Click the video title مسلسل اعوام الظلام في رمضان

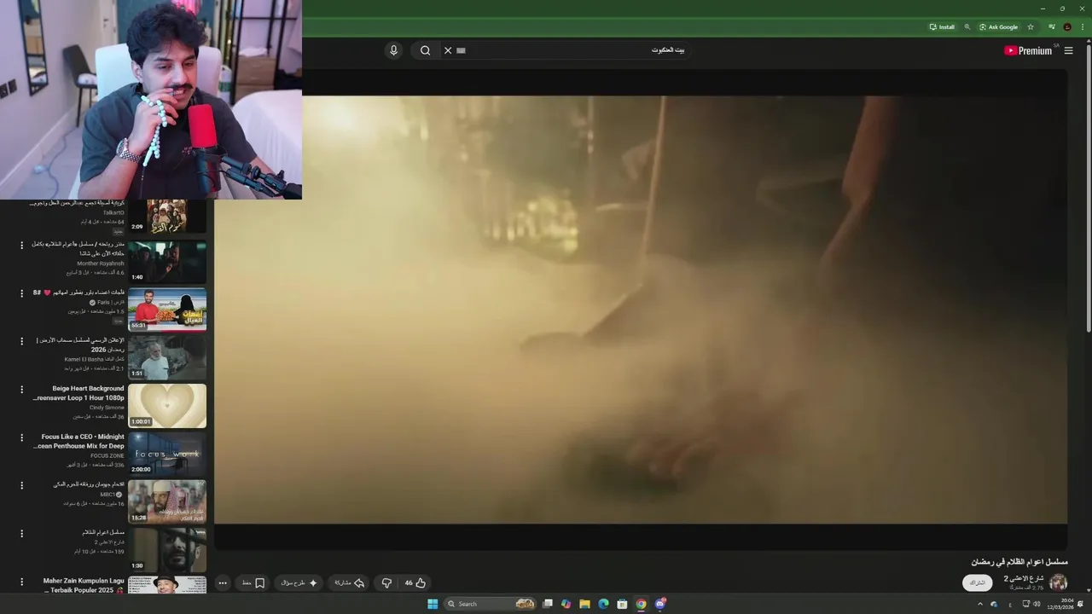(1019, 562)
